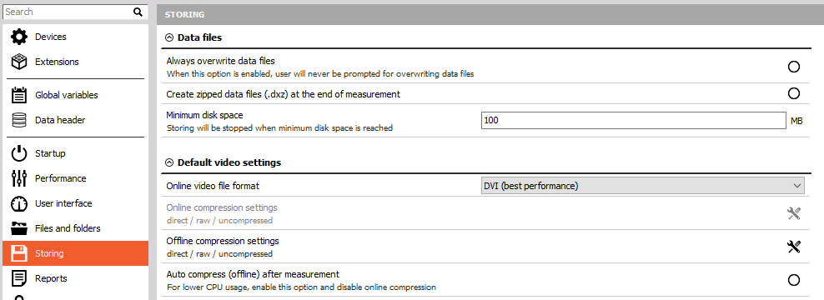Click the Minimum disk space value field
The image size is (824, 300).
634,120
